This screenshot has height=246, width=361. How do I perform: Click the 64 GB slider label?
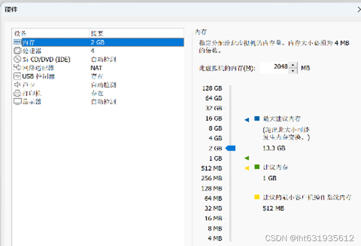tap(214, 98)
